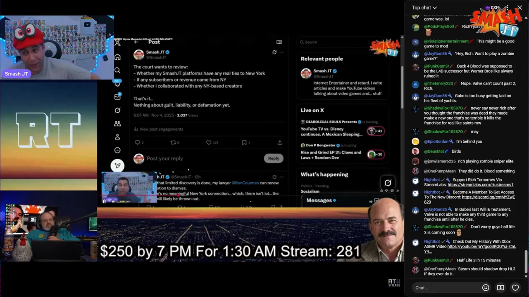
Task: Send a heart reaction in chat bar
Action: [515, 288]
